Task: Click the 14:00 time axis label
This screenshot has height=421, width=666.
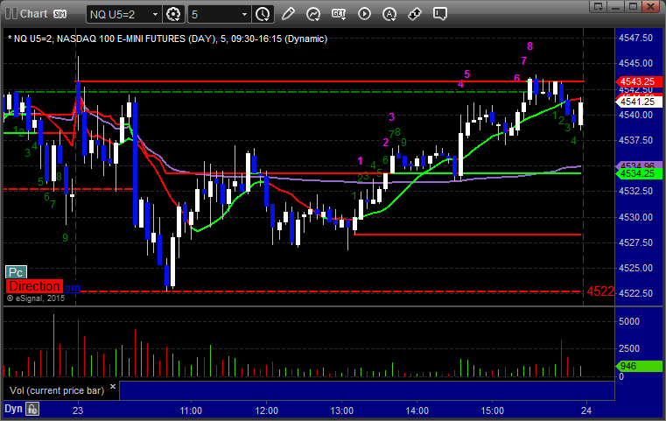Action: coord(417,410)
